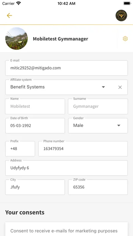
Task: Tap the profile avatar photo
Action: click(x=16, y=39)
